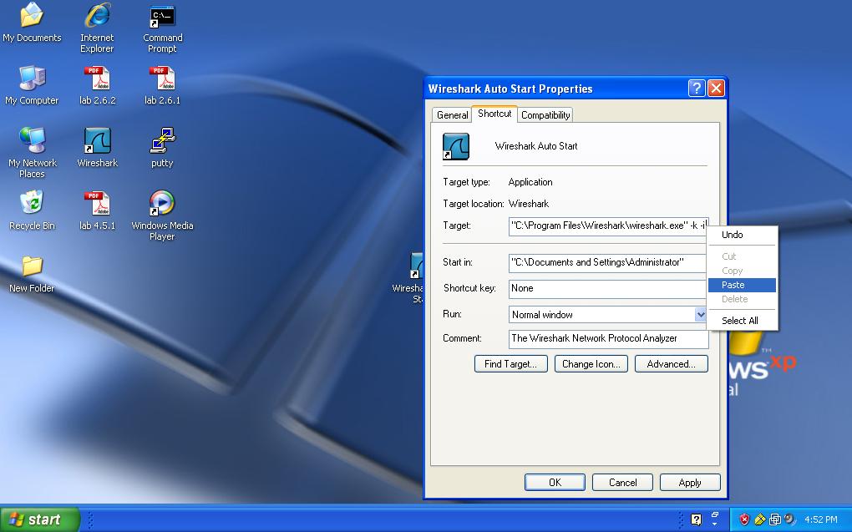
Task: Select the My Documents desktop icon
Action: [32, 23]
